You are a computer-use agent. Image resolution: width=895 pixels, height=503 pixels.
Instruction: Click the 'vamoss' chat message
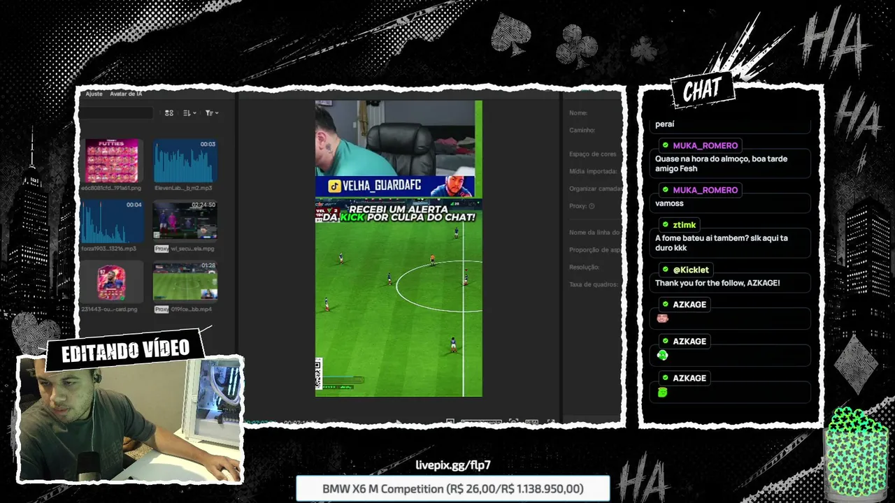tap(669, 203)
